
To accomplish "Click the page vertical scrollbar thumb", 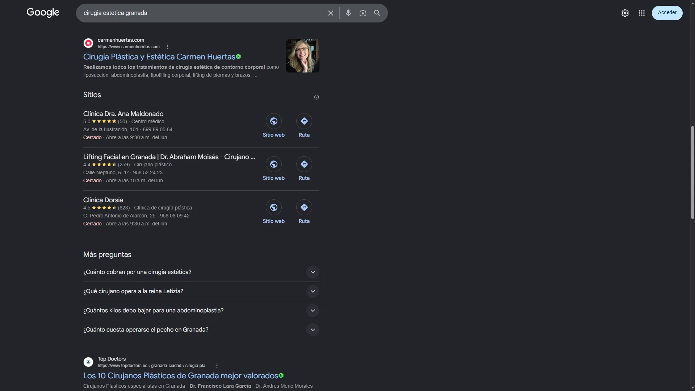I will (692, 172).
